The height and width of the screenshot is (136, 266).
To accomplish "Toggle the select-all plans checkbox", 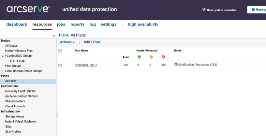I will [x=60, y=51].
